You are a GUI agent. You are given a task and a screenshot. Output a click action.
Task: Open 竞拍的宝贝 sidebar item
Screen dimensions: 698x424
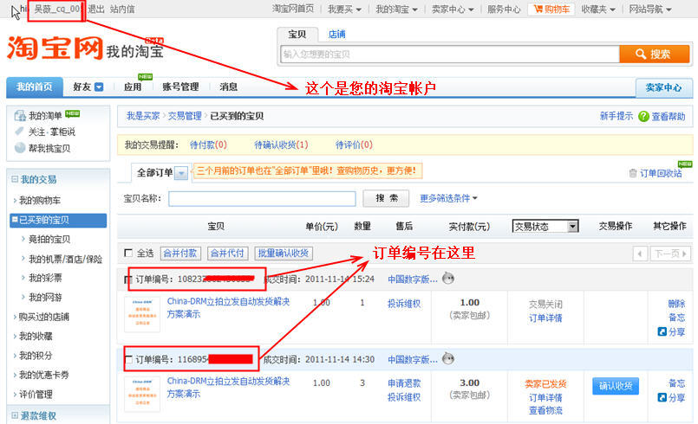(49, 239)
